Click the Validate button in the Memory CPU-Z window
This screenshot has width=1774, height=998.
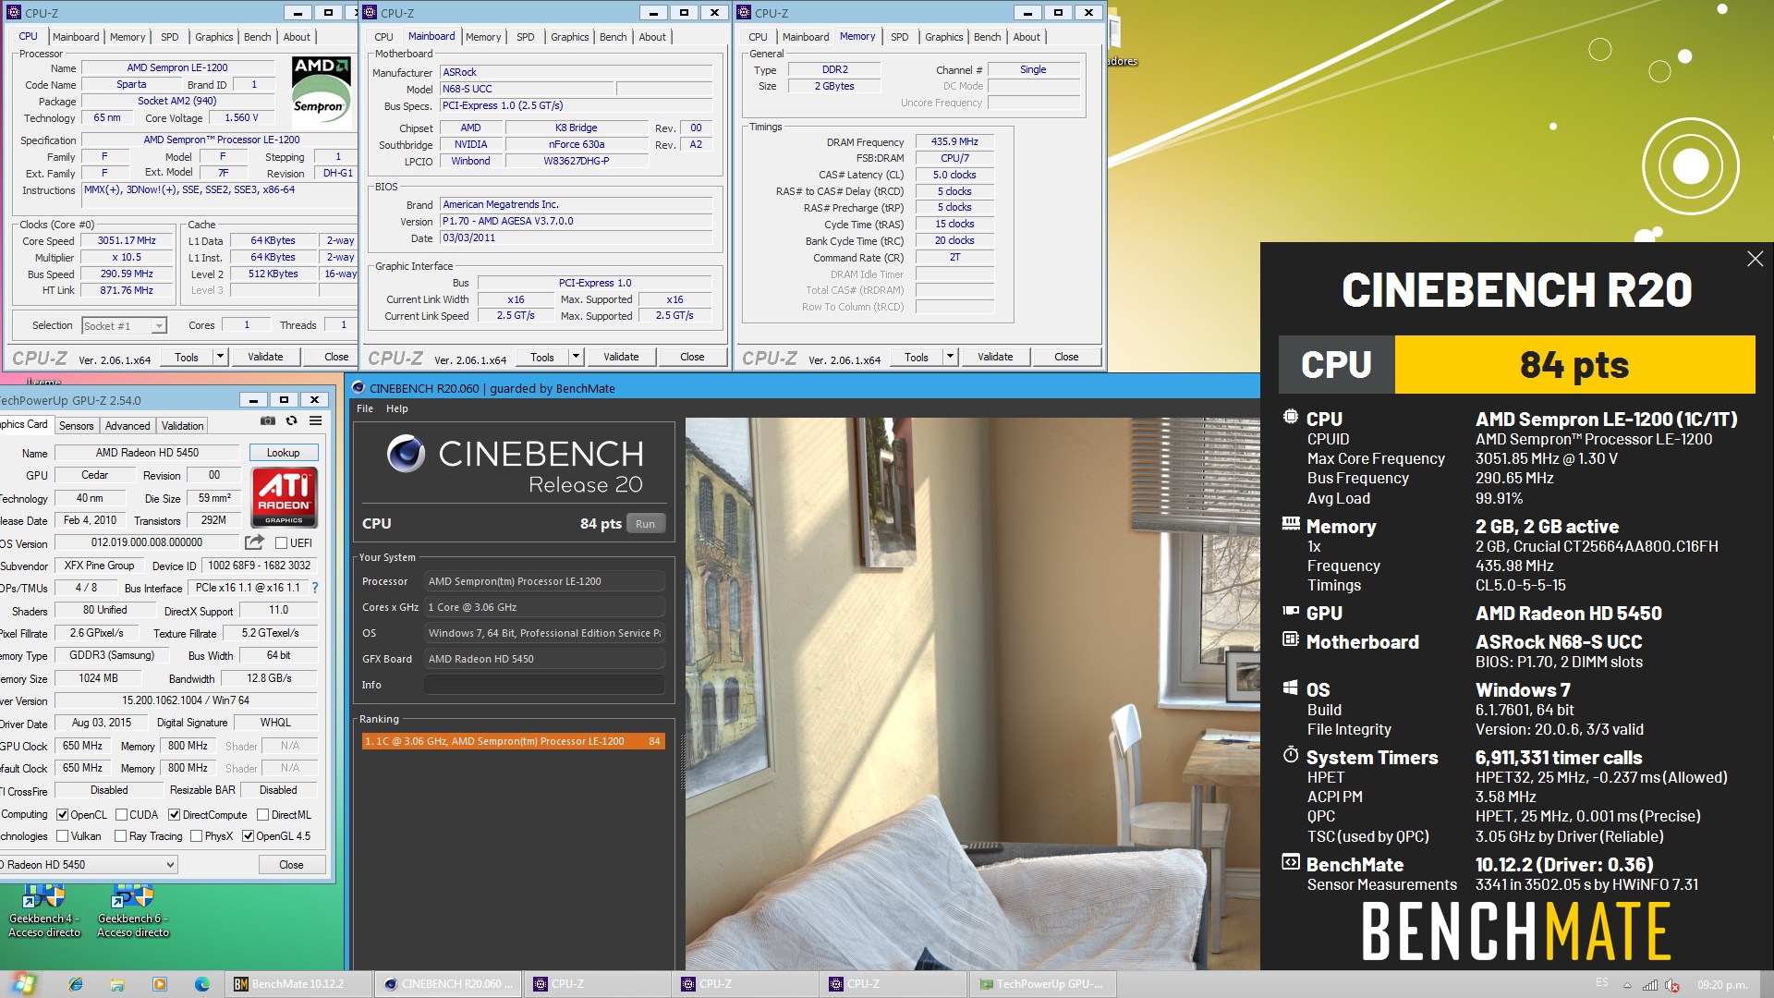[x=995, y=357]
